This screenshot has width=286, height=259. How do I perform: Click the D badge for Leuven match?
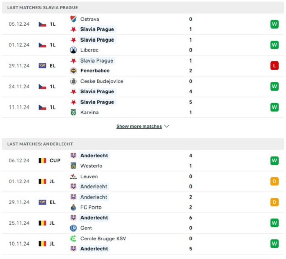tap(274, 181)
